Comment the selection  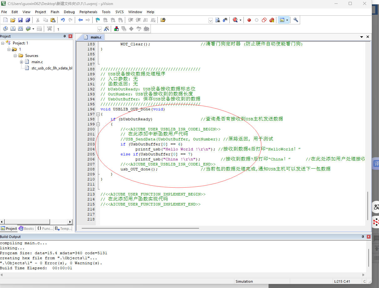pyautogui.click(x=146, y=20)
